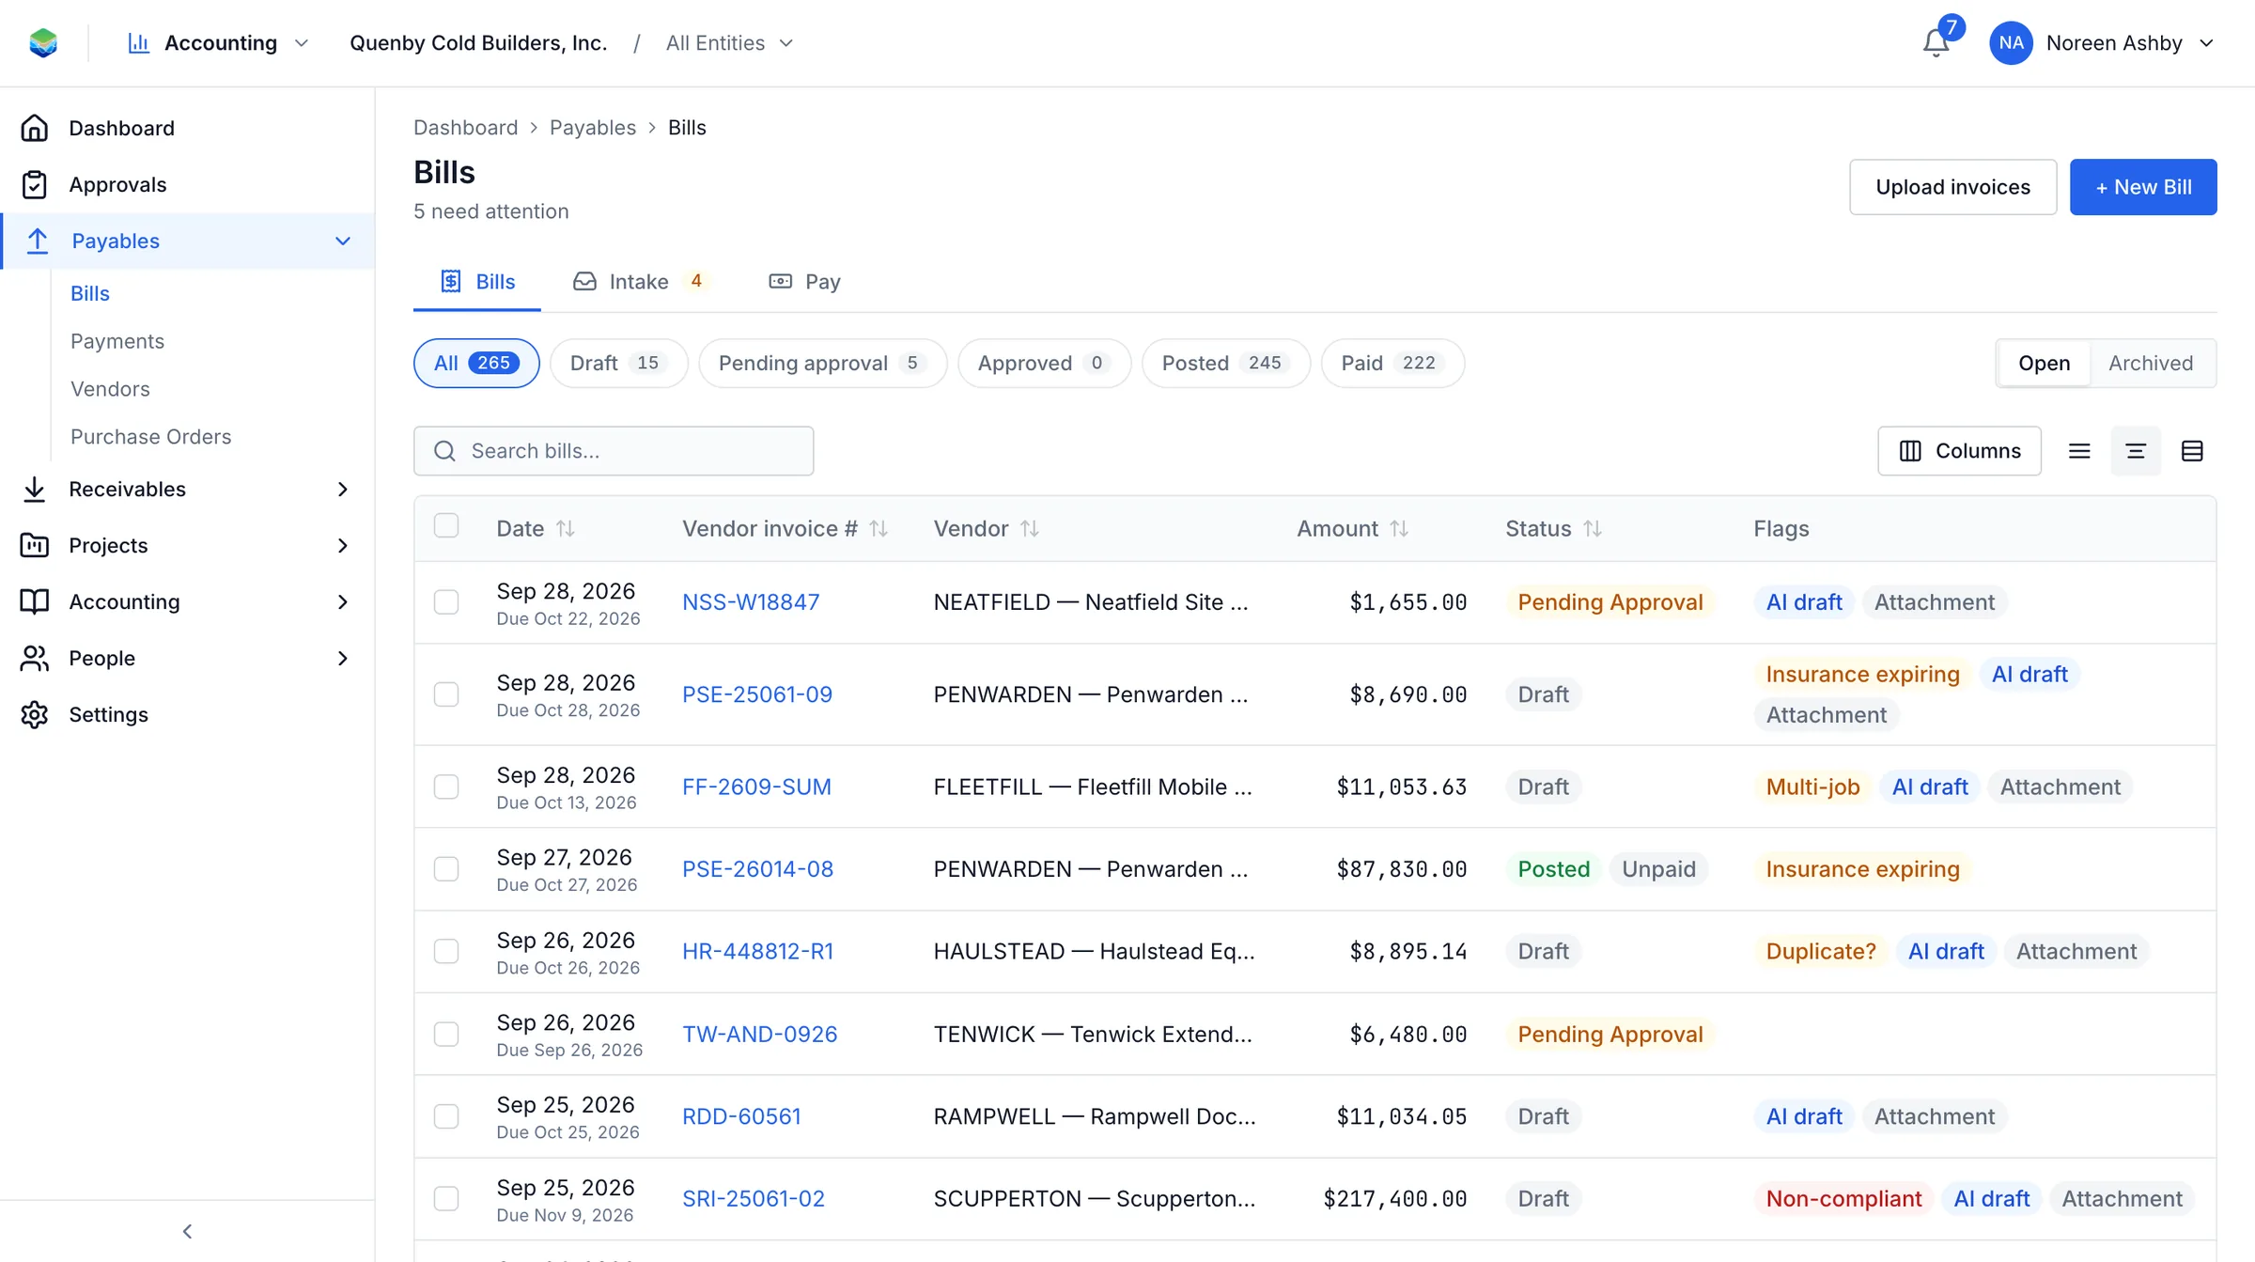Screen dimensions: 2255x1262
Task: Sort by Vendor column arrows
Action: tap(1030, 529)
